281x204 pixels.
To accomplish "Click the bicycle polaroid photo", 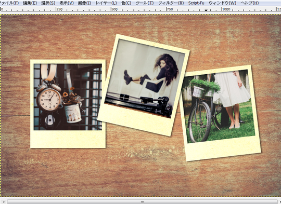I will point(220,113).
